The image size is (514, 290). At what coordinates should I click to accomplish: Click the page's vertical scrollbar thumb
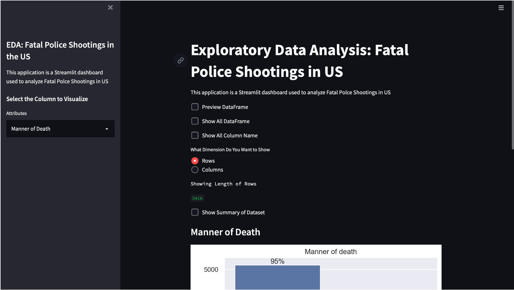(512, 74)
